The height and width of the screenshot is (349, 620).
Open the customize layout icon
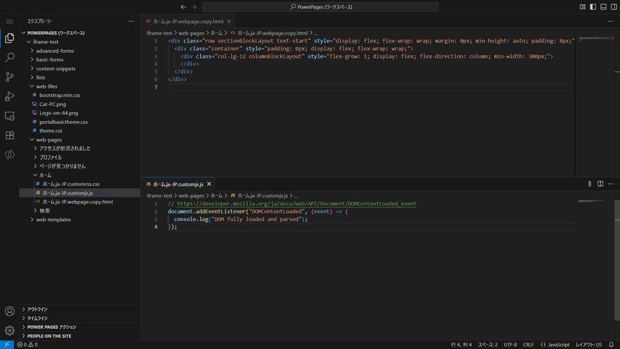click(x=583, y=6)
